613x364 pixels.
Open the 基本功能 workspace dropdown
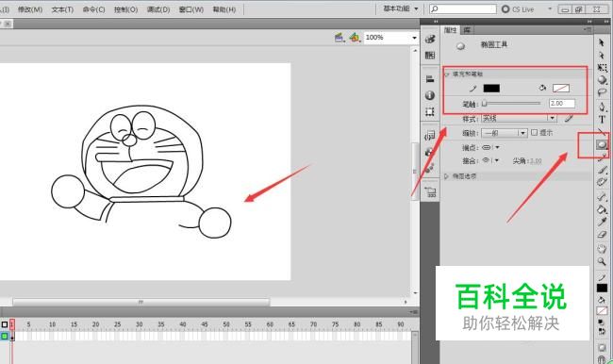(x=400, y=8)
